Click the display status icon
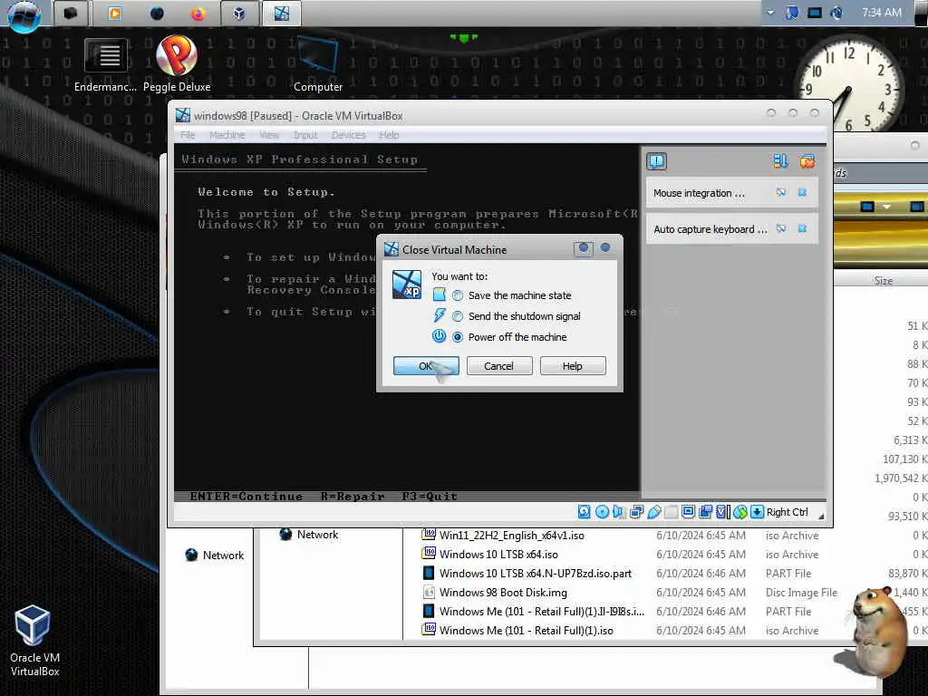This screenshot has width=928, height=696. 688,512
